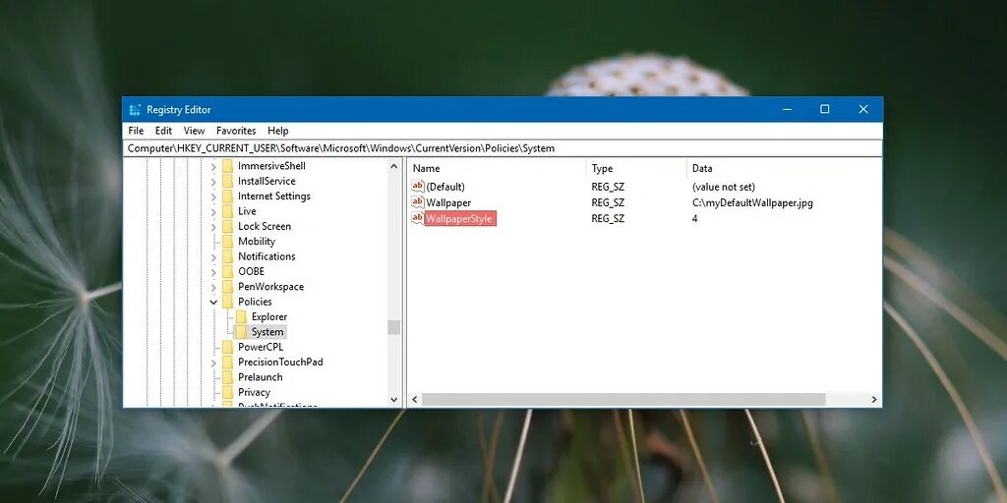Open the View menu
1007x503 pixels.
(x=194, y=131)
